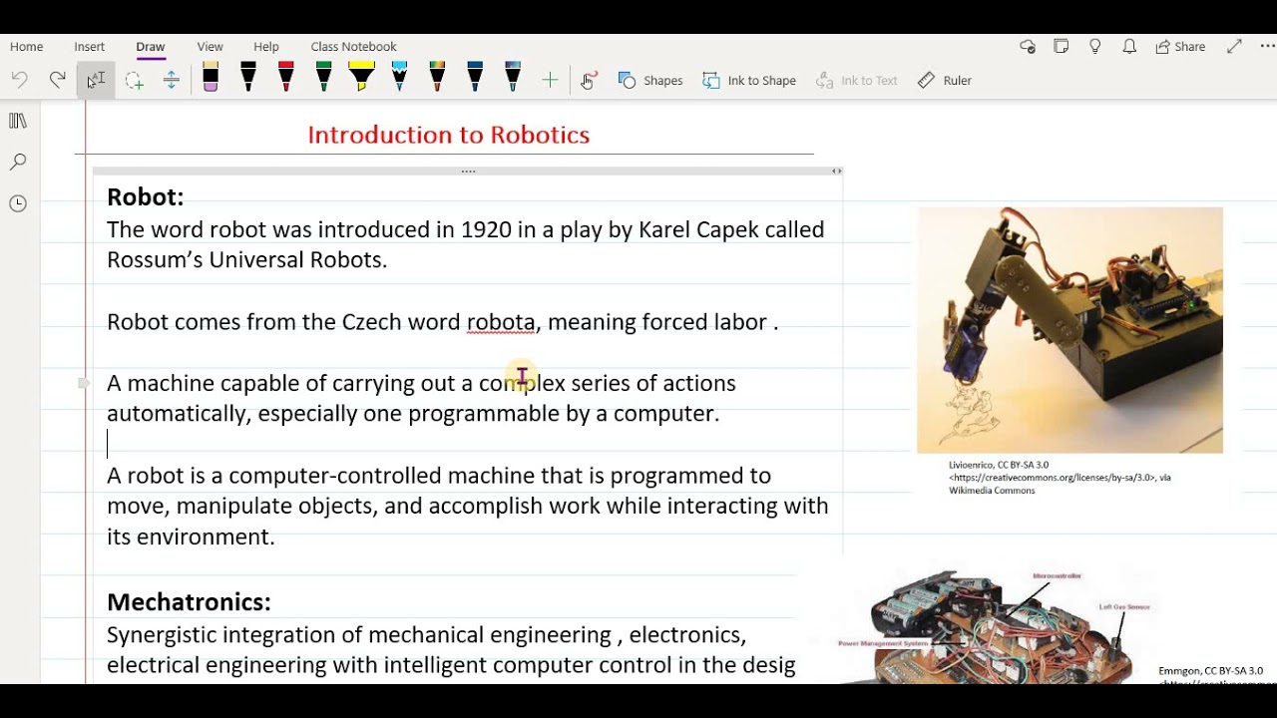The height and width of the screenshot is (718, 1277).
Task: Click the text 'its environment.'
Action: tap(191, 537)
